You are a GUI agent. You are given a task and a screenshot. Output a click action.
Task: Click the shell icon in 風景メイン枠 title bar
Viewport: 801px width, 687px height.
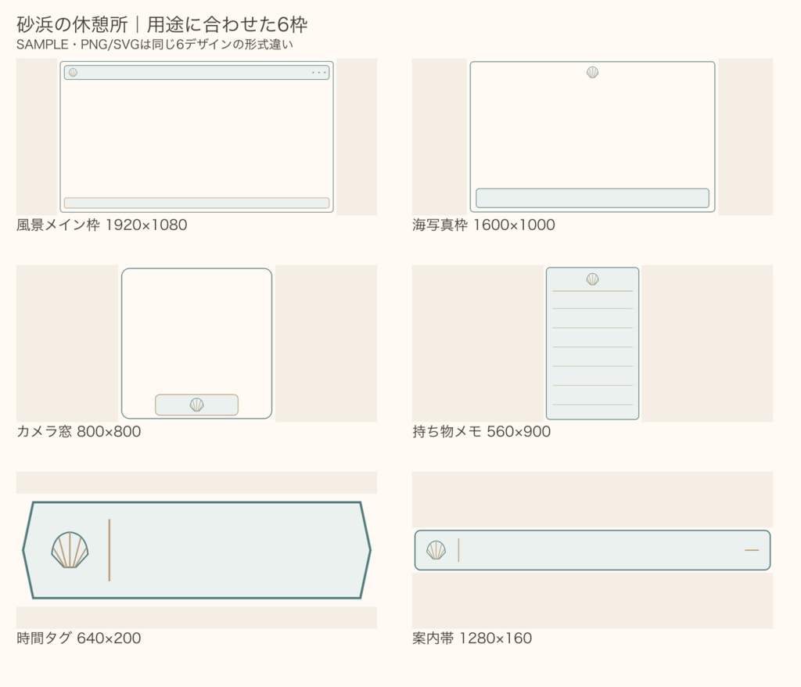[x=73, y=73]
